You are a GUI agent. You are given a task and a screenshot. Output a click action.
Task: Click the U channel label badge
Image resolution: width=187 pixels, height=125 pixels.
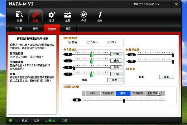tap(77, 100)
